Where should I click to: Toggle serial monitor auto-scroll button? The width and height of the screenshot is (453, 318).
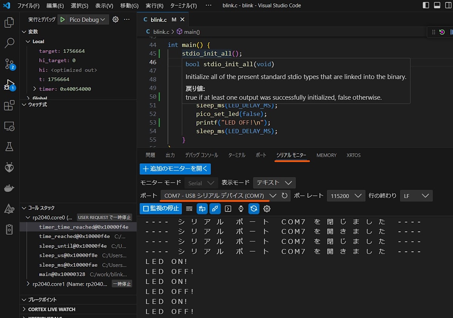[x=202, y=209]
